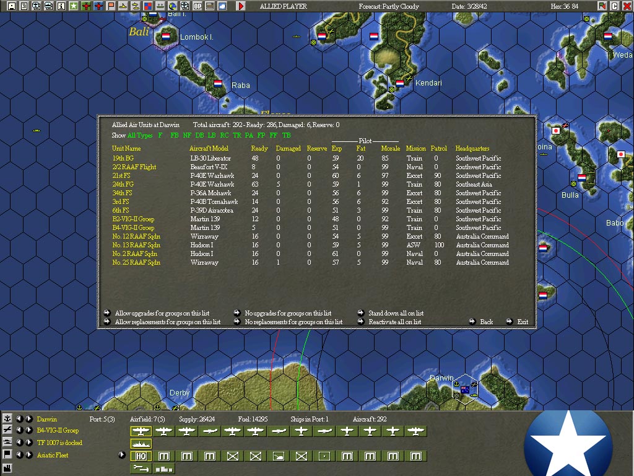Select the tank-shaped land unit icon

(278, 456)
